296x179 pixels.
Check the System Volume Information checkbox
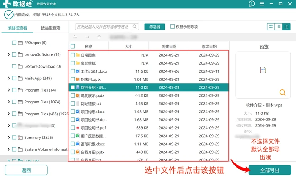14,149
